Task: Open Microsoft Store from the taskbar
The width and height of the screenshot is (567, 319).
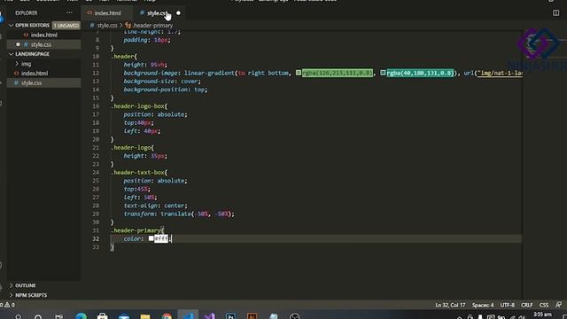Action: click(x=103, y=316)
